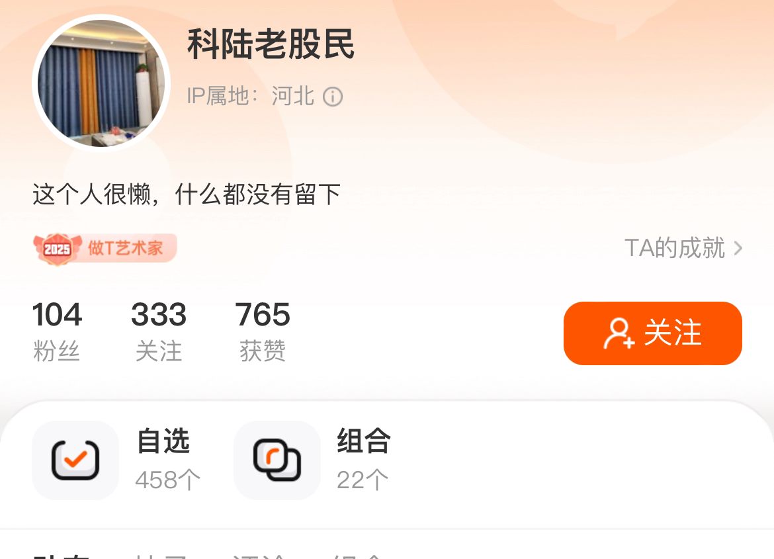Click the IP属地 河北 location text

click(251, 96)
